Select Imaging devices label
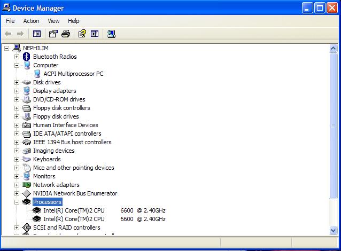The image size is (341, 251). tap(54, 151)
